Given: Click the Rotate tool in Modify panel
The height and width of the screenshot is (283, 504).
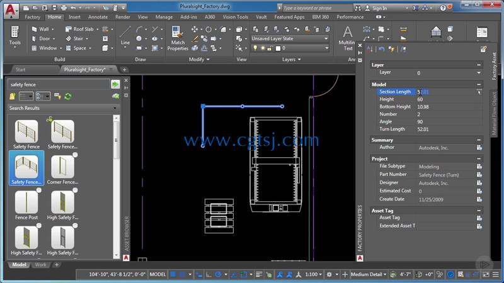Looking at the screenshot, I should (x=209, y=29).
